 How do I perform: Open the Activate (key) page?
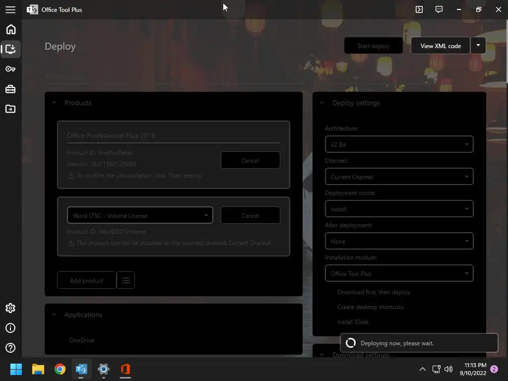pos(10,69)
